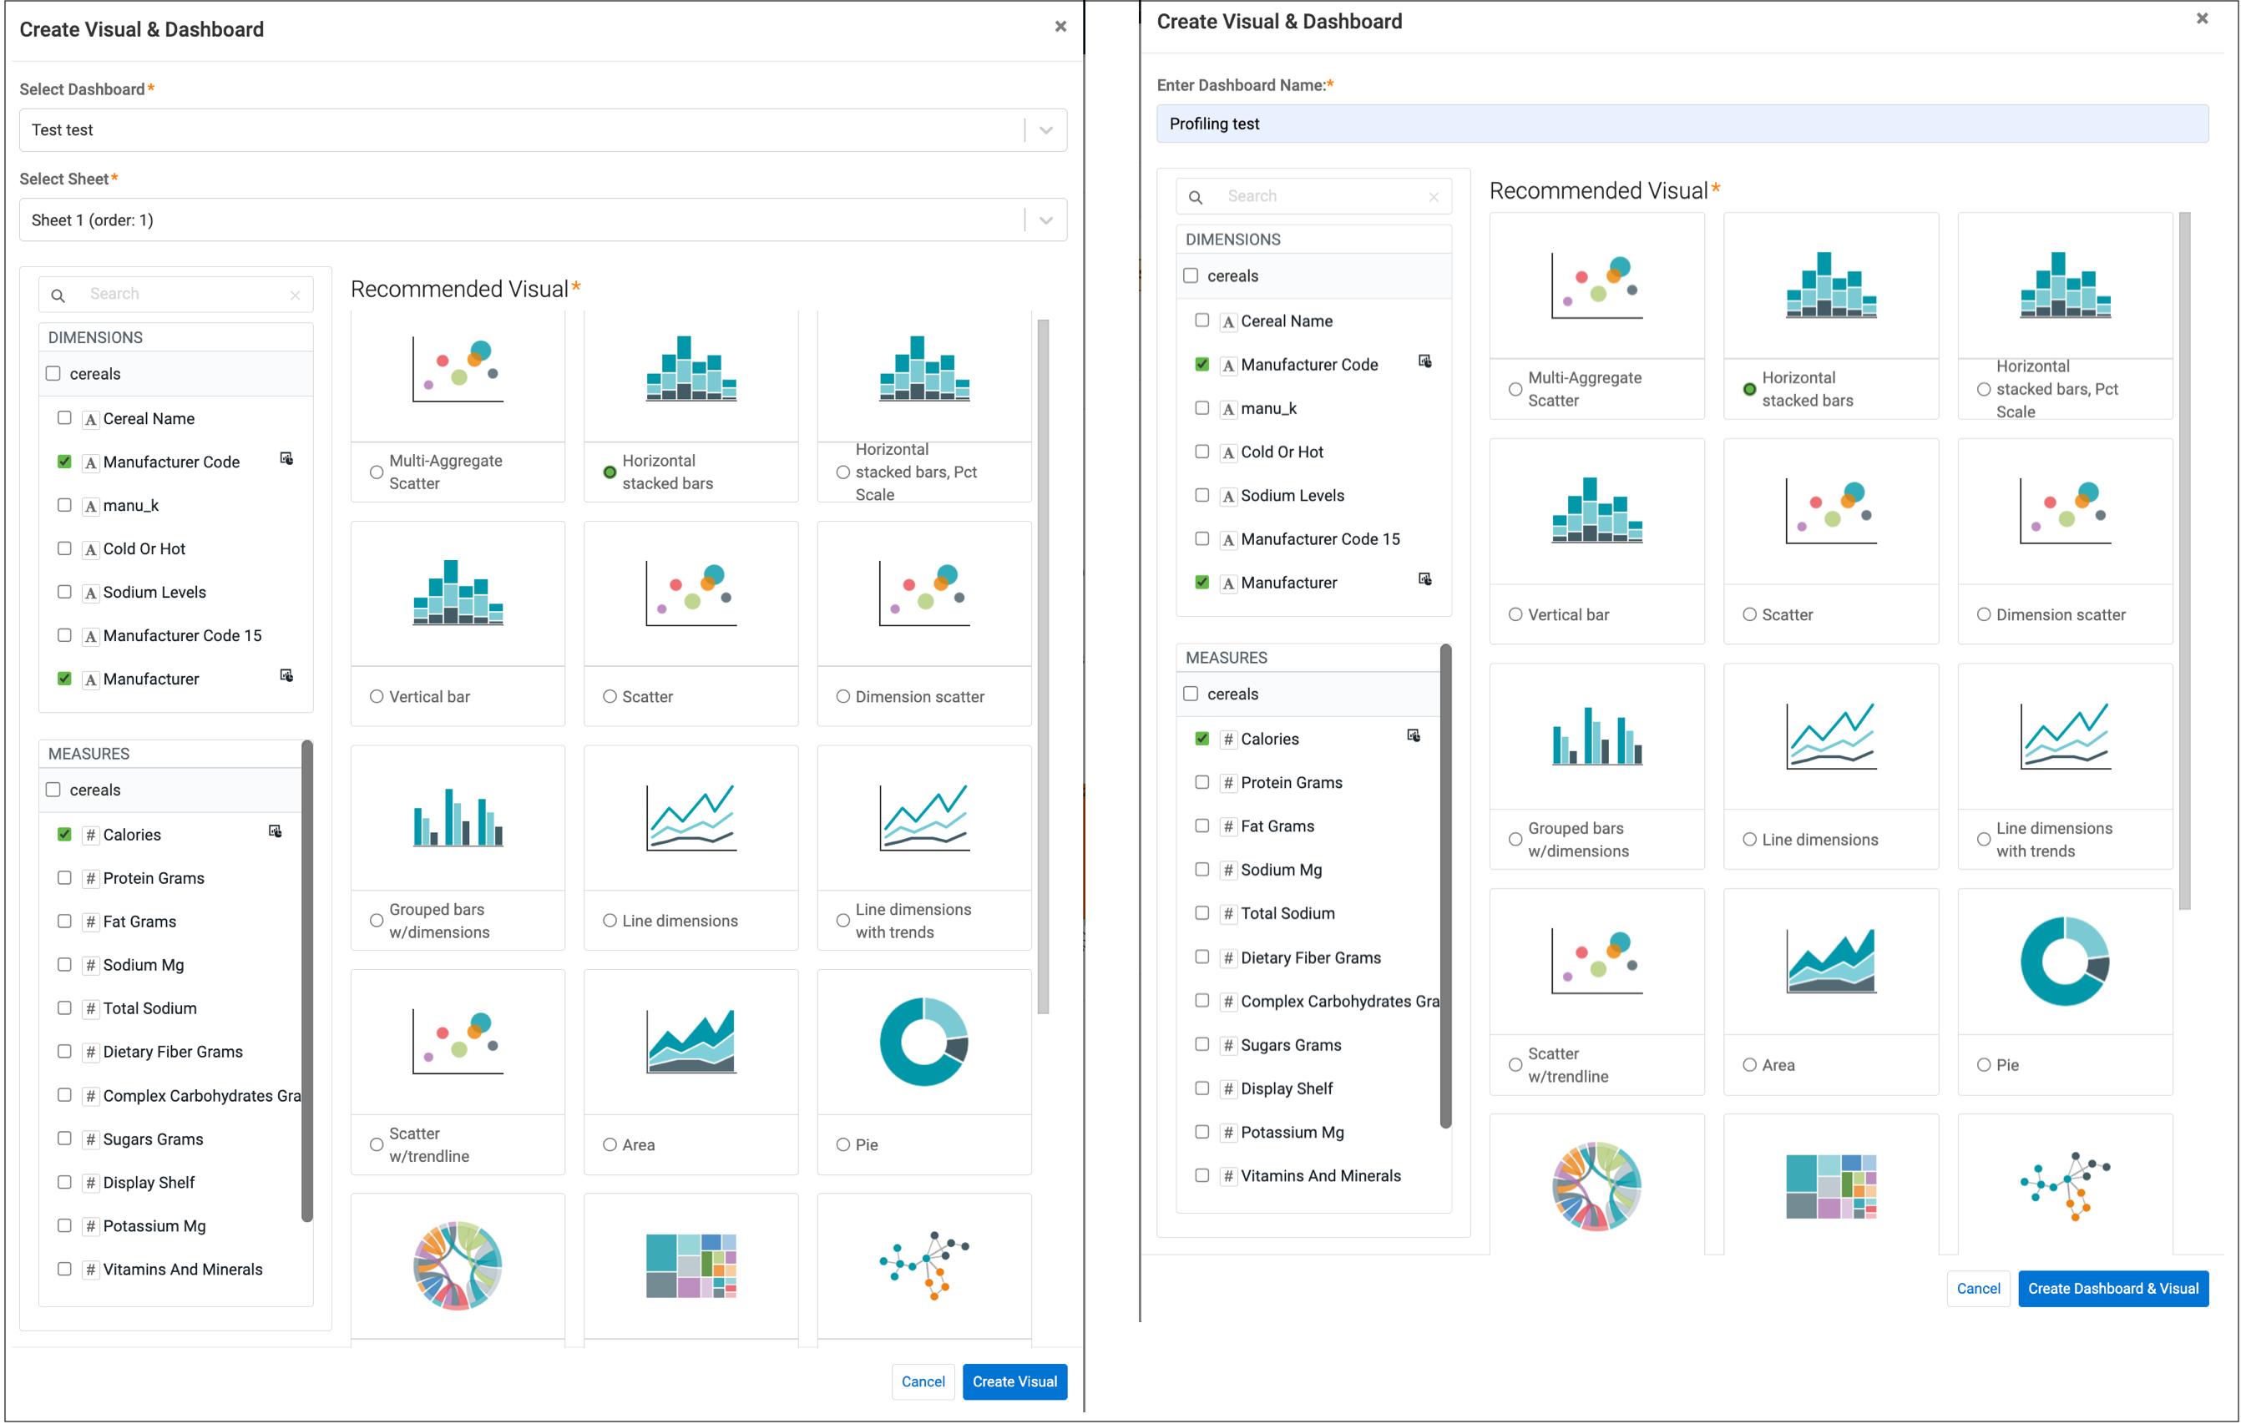Viewport: 2241px width, 1424px height.
Task: Expand the Select Sheet dropdown arrow
Action: 1046,220
